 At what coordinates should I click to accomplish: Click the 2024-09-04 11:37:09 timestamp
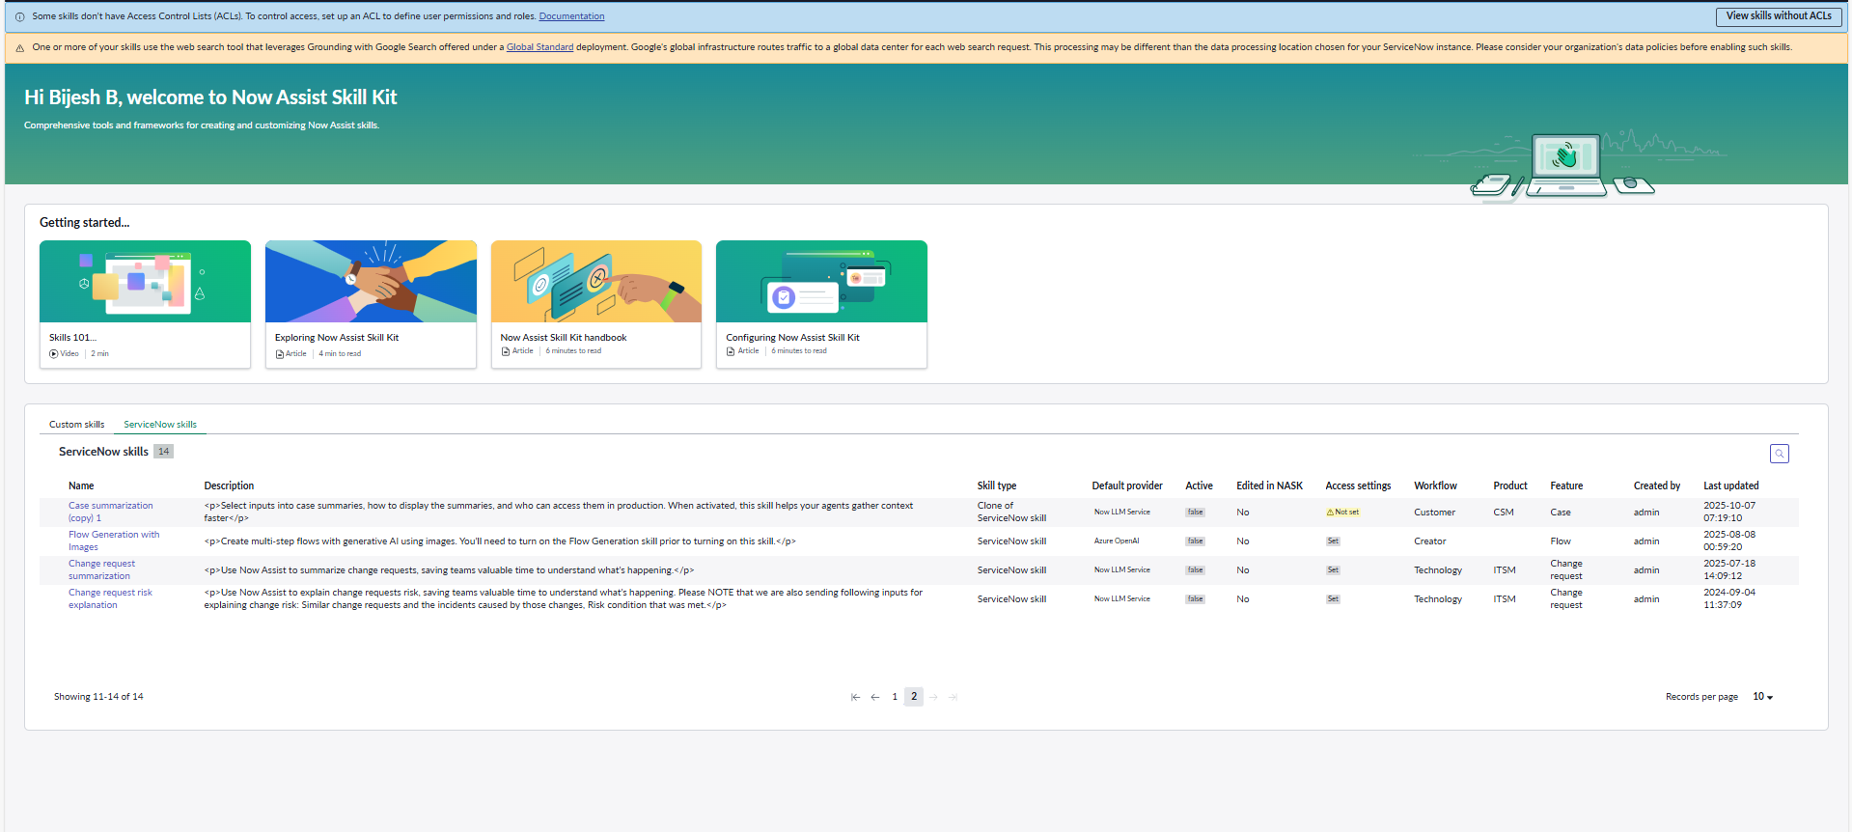(1729, 598)
